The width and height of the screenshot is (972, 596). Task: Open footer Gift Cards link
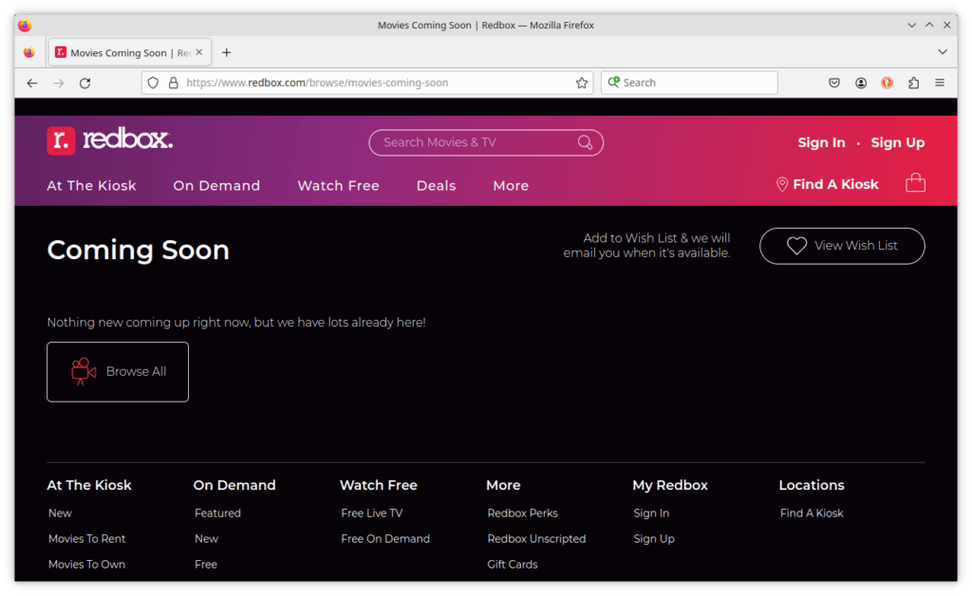(x=513, y=565)
